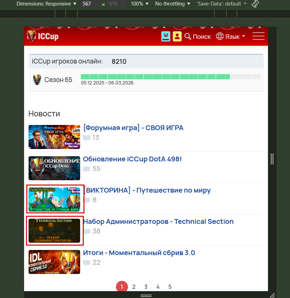Open the yellow user profile icon
This screenshot has height=298, width=290.
pyautogui.click(x=177, y=36)
